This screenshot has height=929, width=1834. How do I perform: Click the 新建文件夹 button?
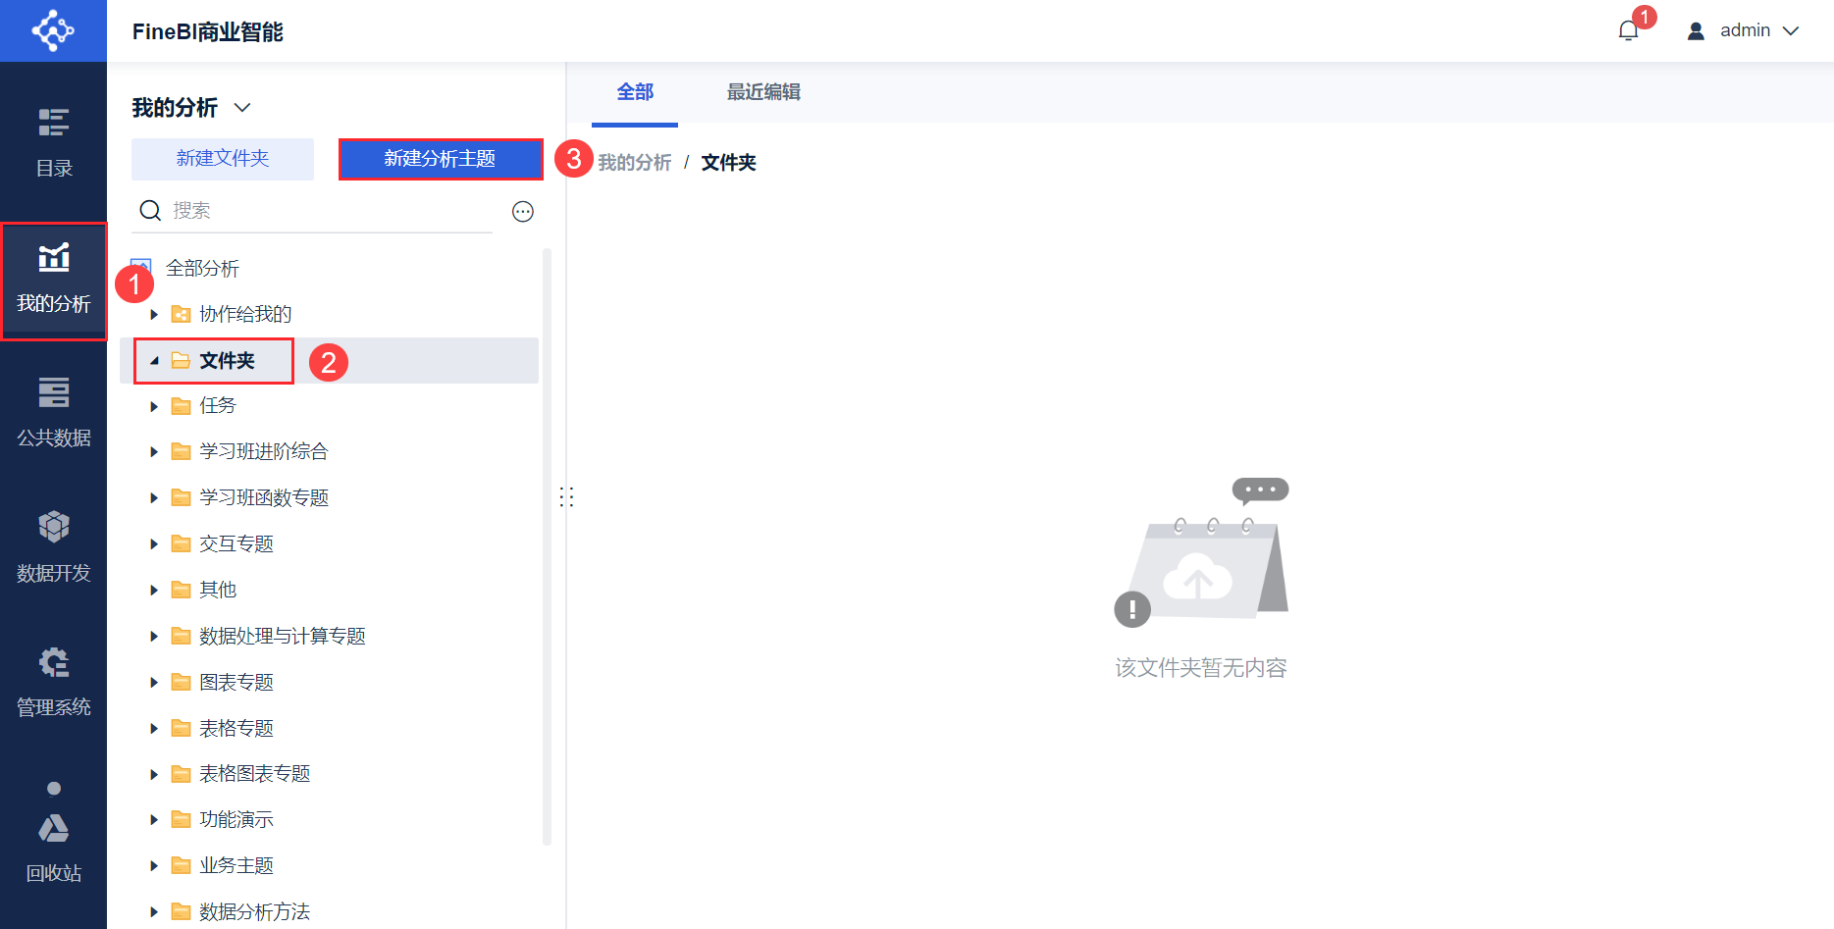(x=223, y=159)
